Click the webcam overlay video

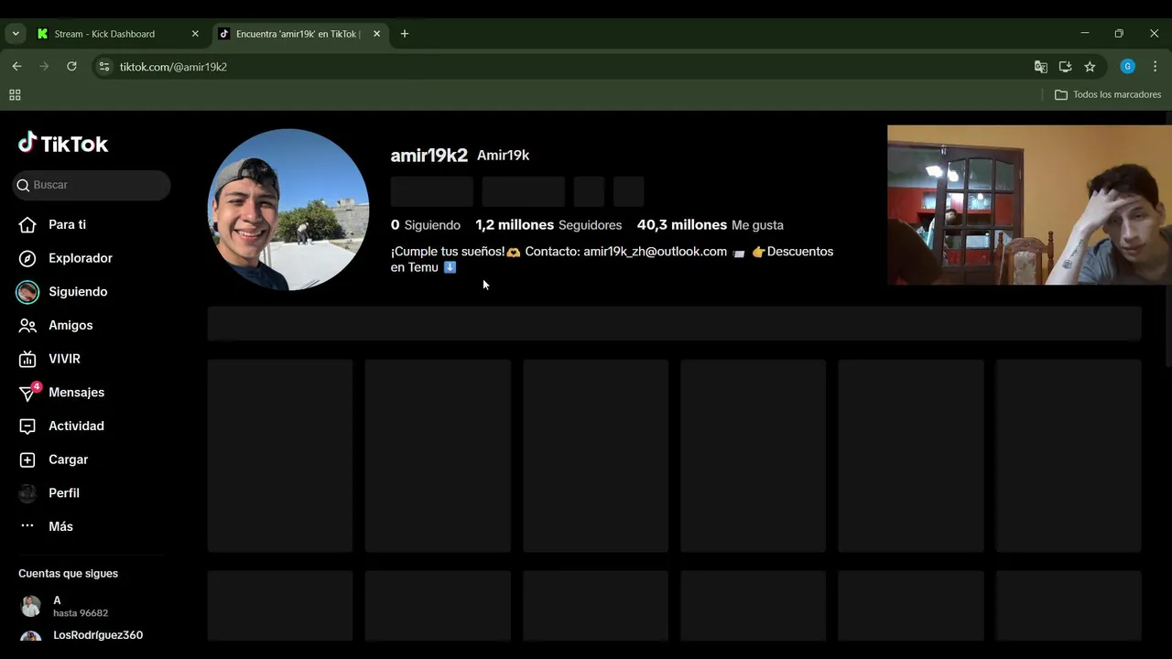1029,205
